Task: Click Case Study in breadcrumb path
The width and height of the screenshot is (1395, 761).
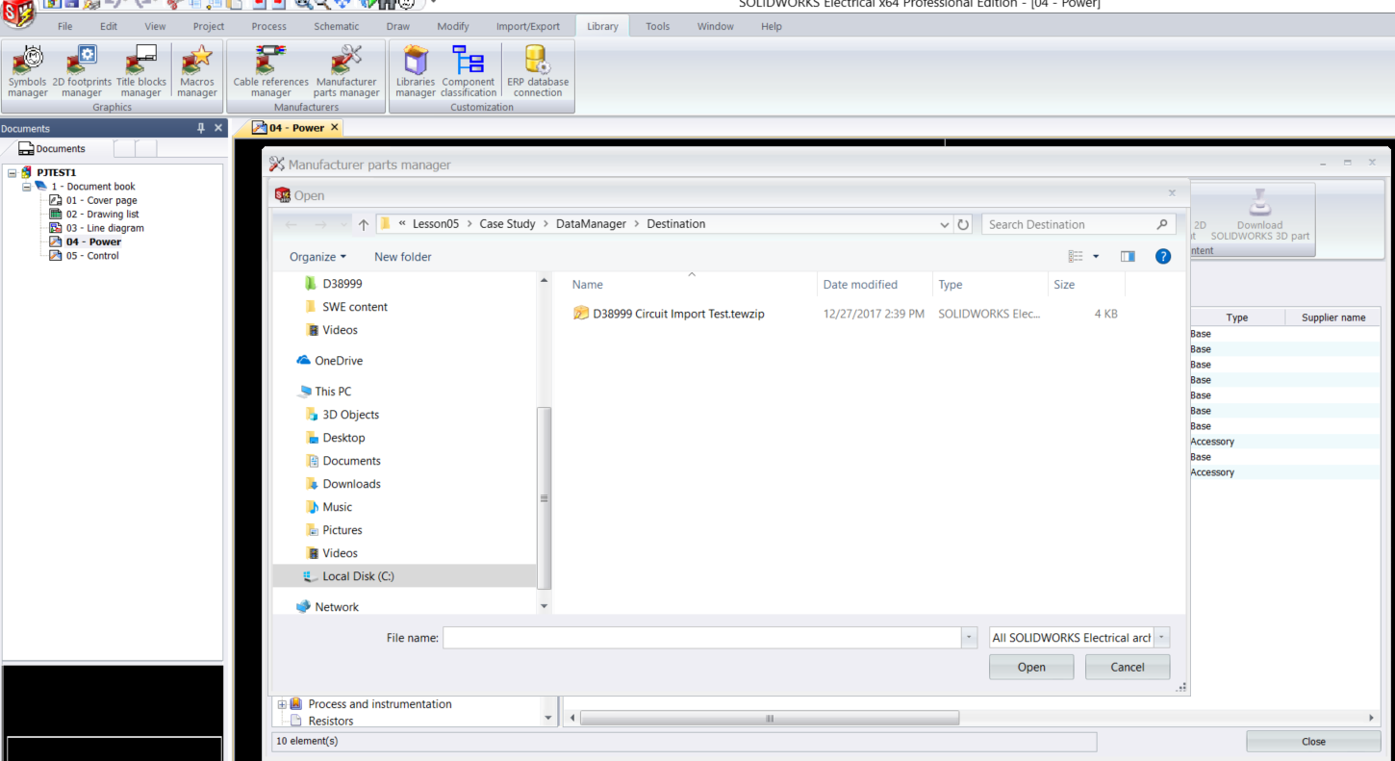Action: pos(508,224)
